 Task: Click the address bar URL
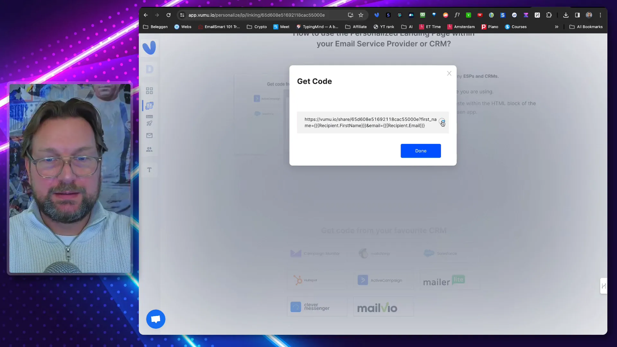pos(256,15)
